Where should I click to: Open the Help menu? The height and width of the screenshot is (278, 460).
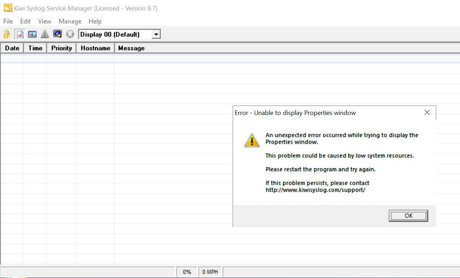click(x=95, y=21)
